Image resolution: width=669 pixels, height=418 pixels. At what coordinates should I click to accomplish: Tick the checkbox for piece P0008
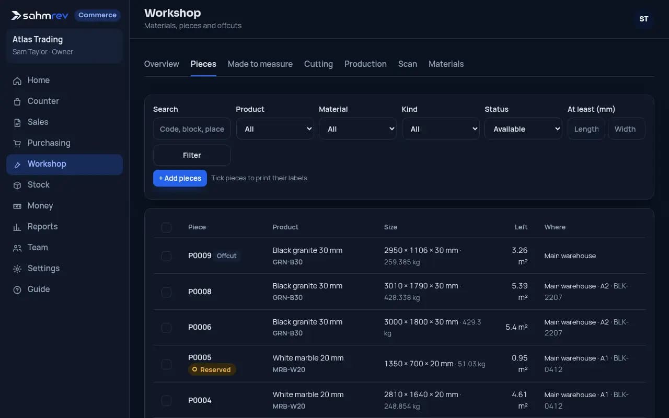(x=166, y=292)
